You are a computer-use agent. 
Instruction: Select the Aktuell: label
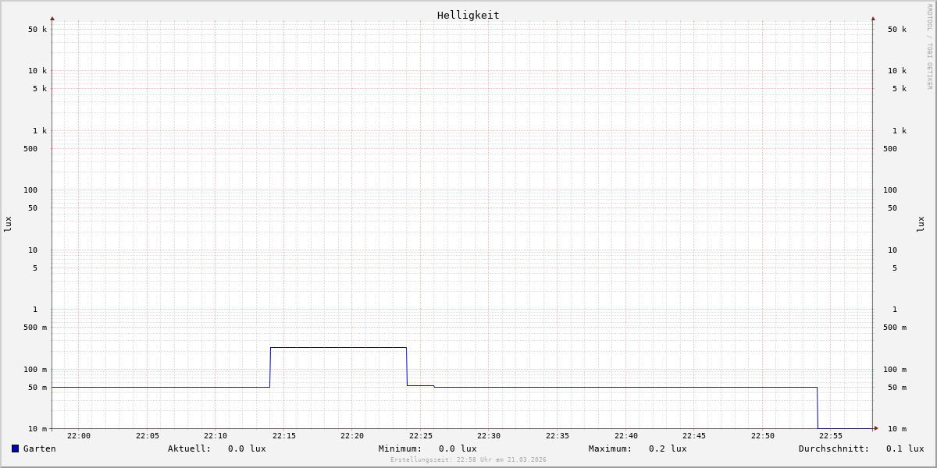[190, 448]
